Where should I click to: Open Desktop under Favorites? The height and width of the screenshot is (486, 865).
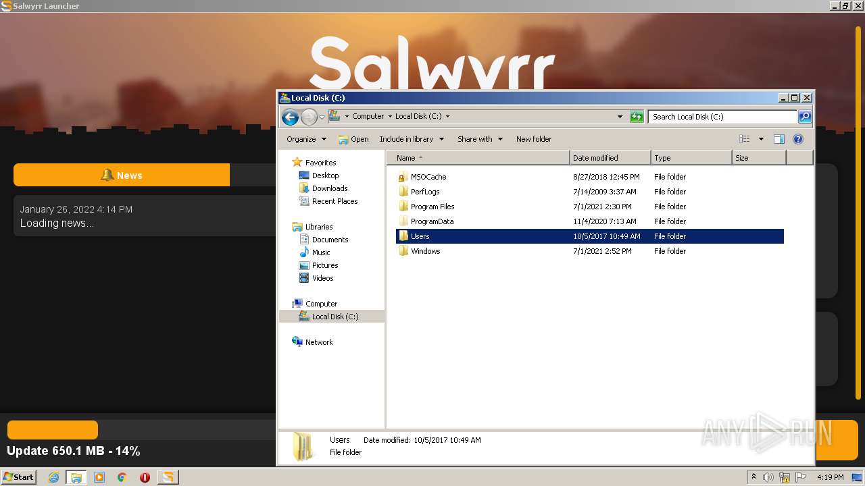tap(325, 175)
